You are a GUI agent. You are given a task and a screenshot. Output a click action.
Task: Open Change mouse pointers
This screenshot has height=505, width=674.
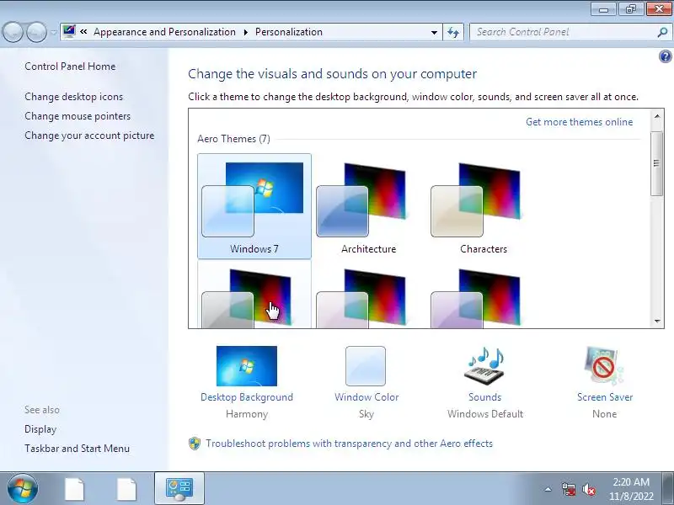[x=78, y=116]
